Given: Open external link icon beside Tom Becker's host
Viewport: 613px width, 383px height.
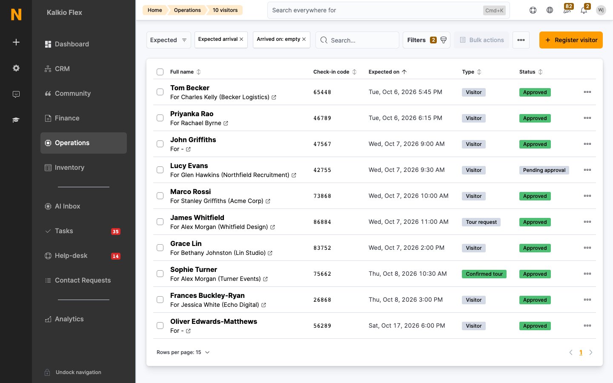Looking at the screenshot, I should [274, 97].
